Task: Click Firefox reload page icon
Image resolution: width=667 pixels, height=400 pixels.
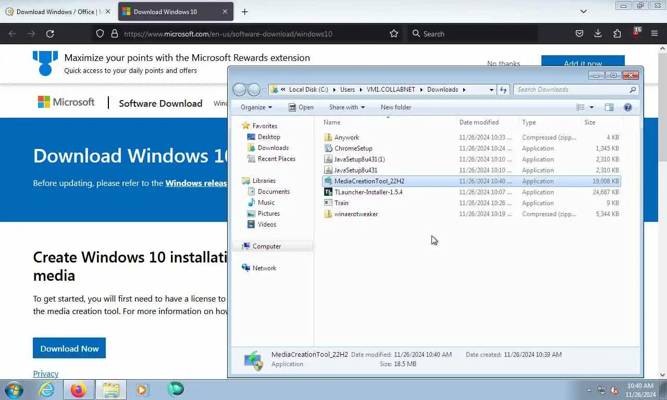Action: pos(50,34)
